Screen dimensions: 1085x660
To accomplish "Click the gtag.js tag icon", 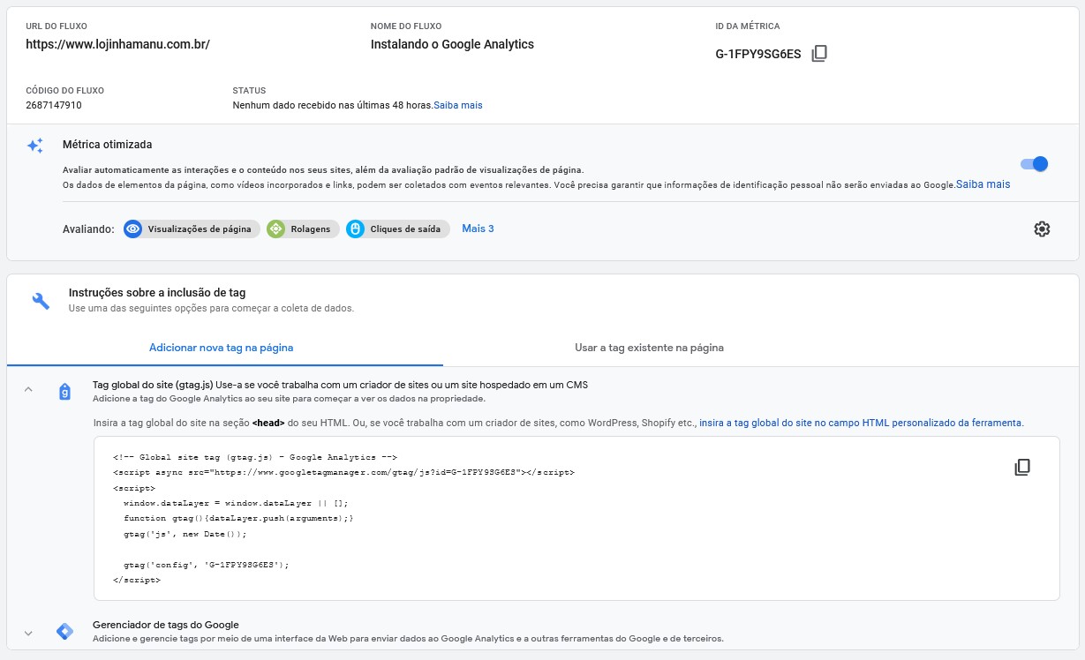I will 64,392.
